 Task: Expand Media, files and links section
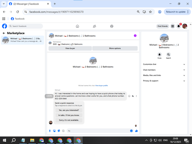pos(164,75)
